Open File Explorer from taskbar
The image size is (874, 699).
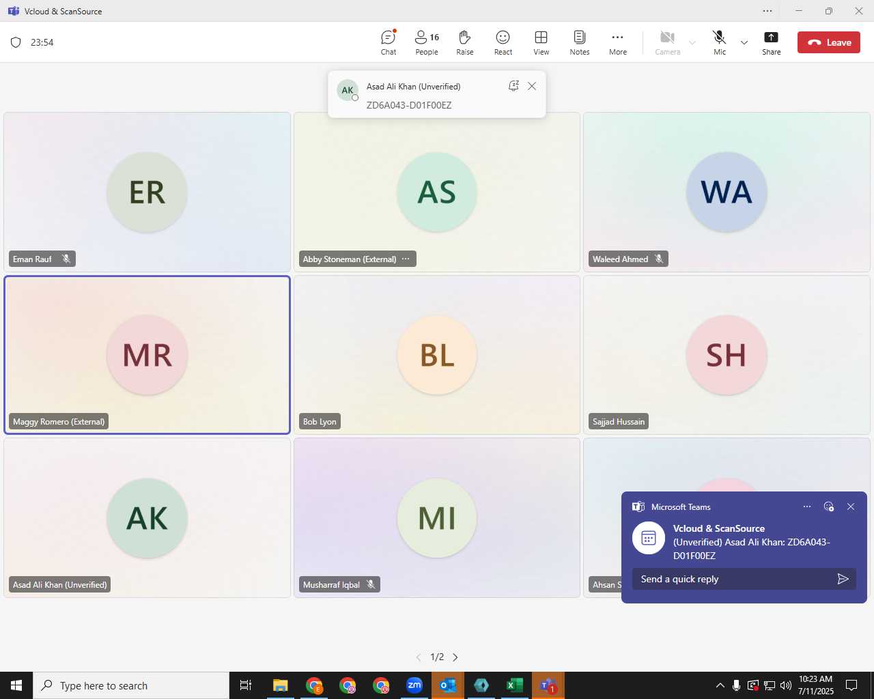(281, 685)
